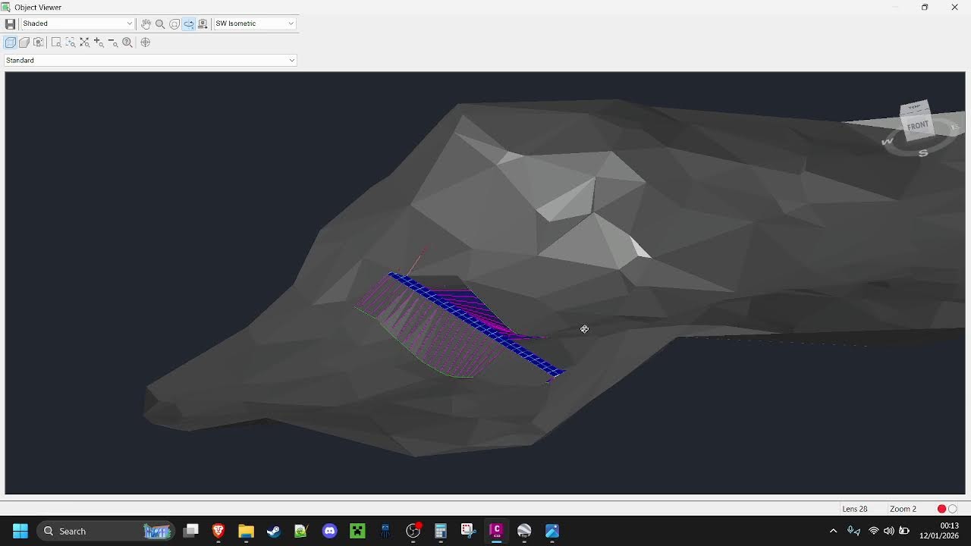Open volume control in system tray
971x546 pixels.
[x=888, y=531]
